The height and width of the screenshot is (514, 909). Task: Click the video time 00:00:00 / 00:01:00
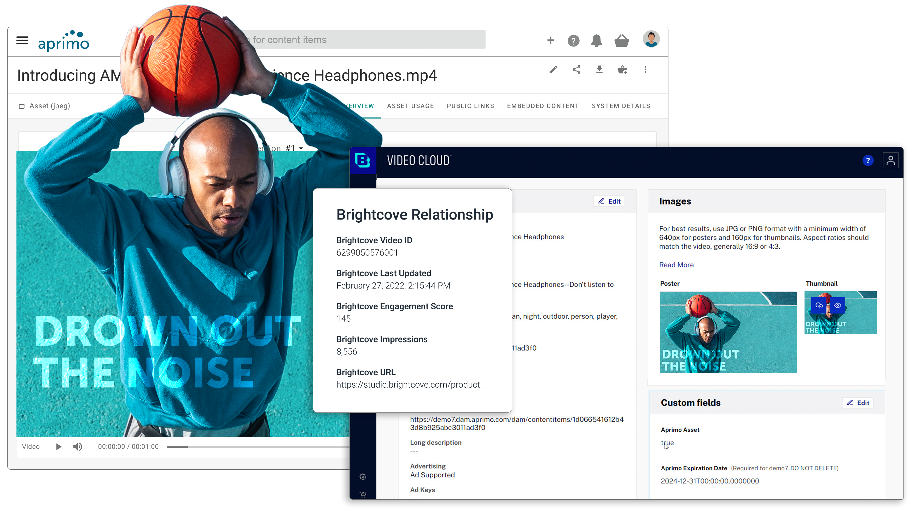coord(128,447)
